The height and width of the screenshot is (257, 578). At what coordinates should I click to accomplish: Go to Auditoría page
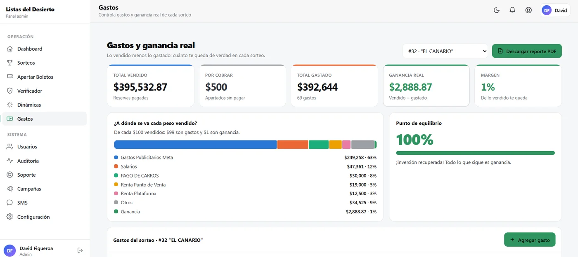pos(45,161)
